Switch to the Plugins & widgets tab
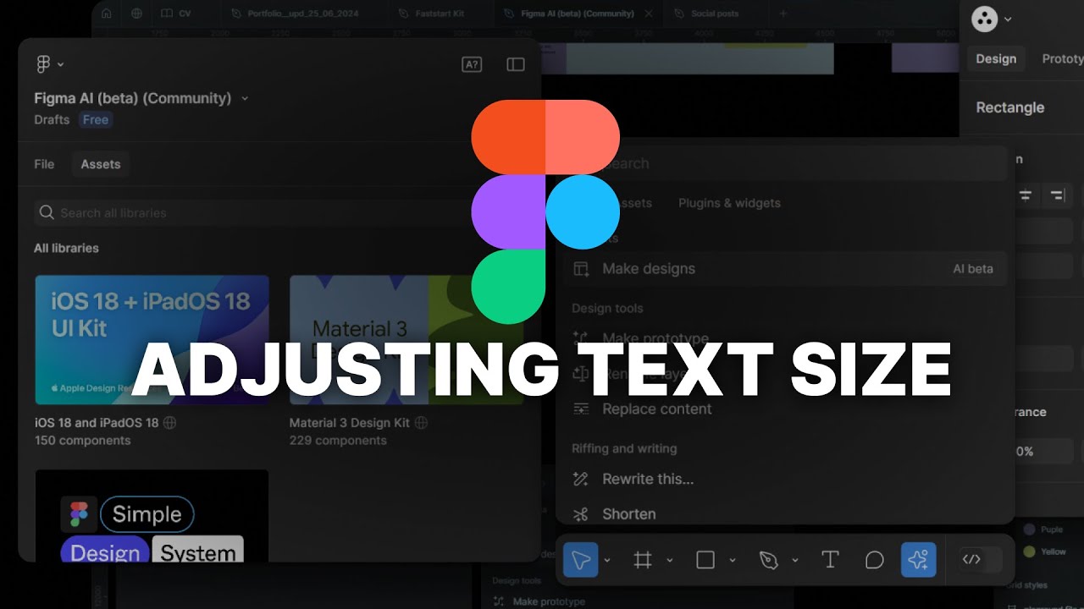Screen dimensions: 1084x609 pyautogui.click(x=729, y=203)
